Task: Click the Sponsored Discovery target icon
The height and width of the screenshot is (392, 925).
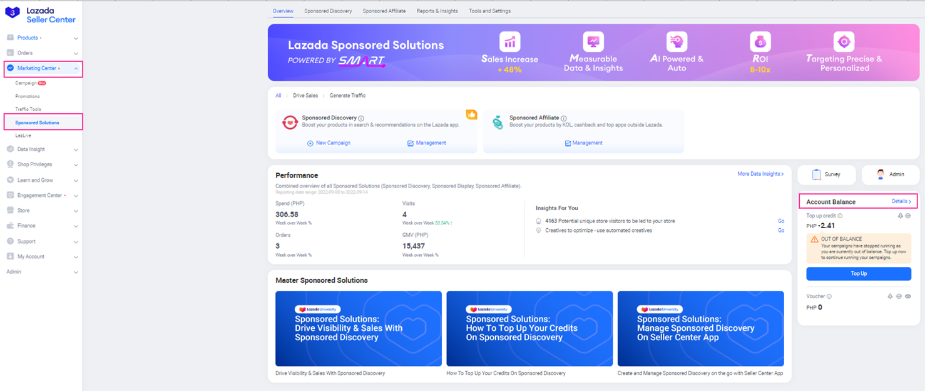Action: (290, 123)
